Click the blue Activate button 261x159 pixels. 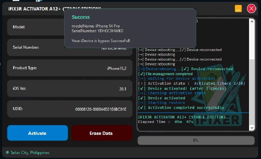coord(37,133)
